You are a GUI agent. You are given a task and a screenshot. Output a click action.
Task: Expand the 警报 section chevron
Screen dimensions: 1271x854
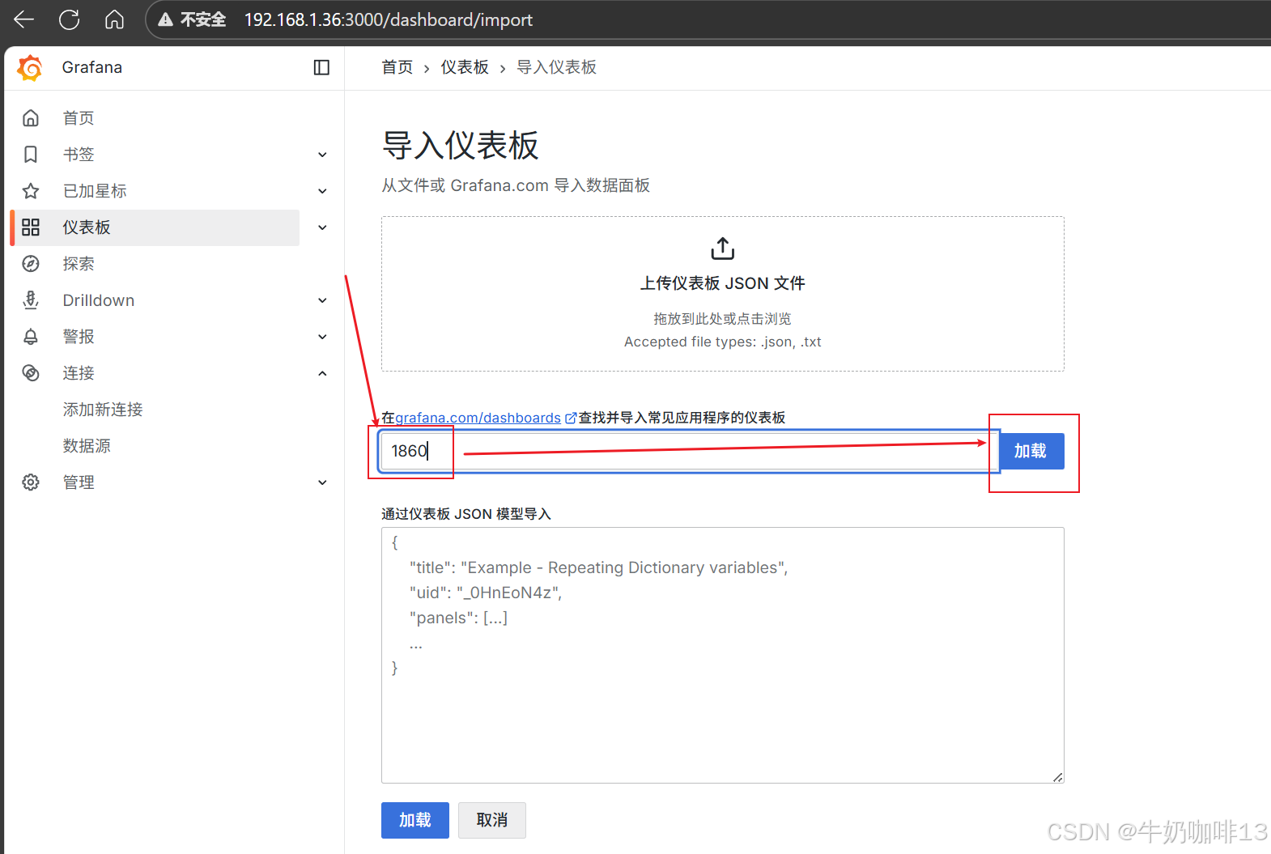(x=322, y=337)
